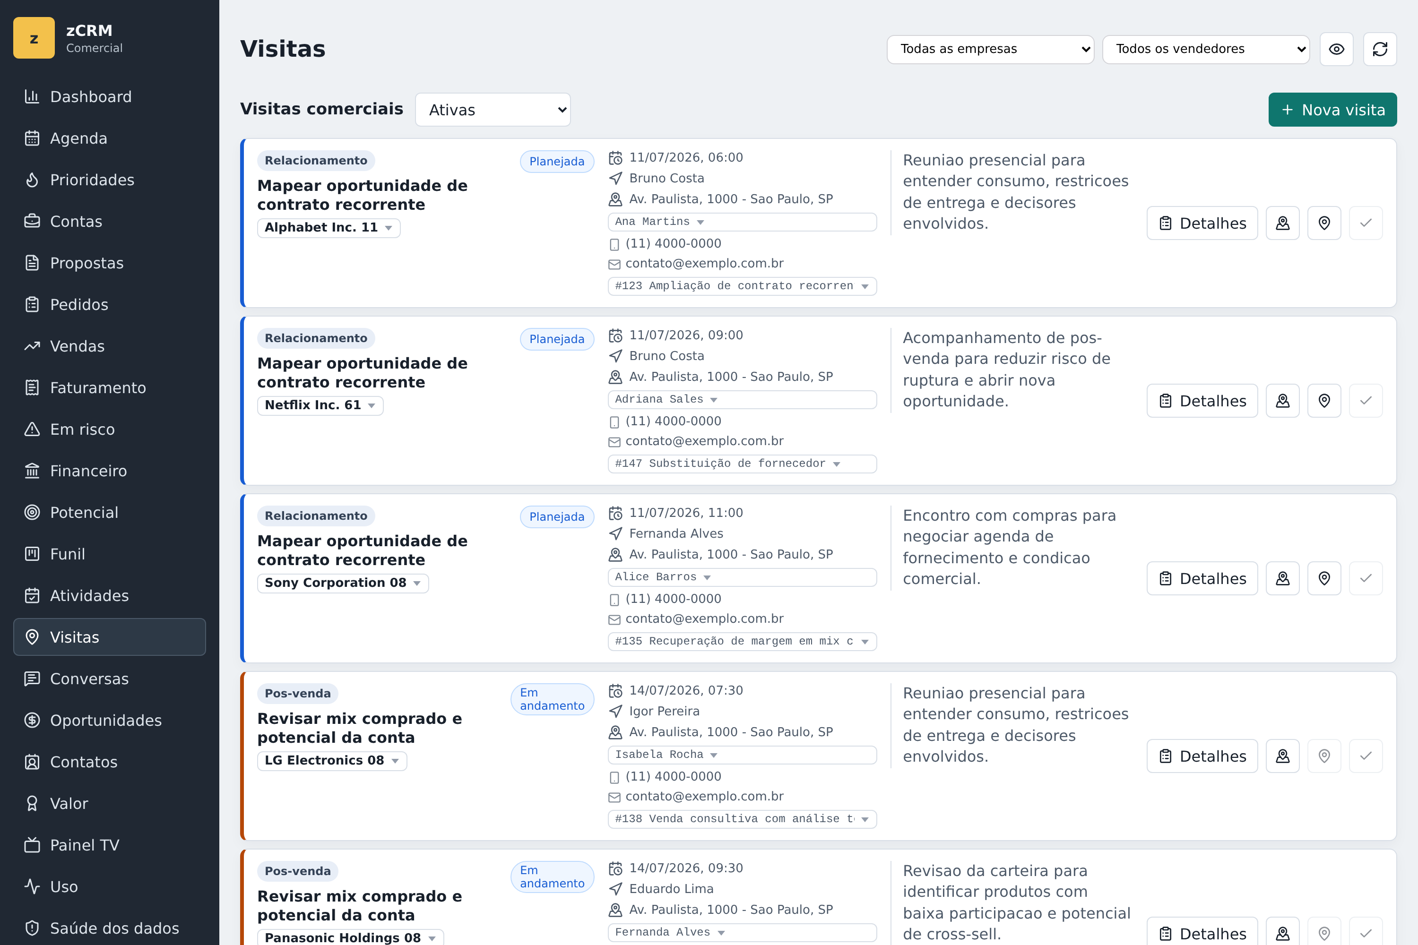Open the #147 Substituição de fornecedor dropdown
Screen dimensions: 1418x945
tap(742, 464)
